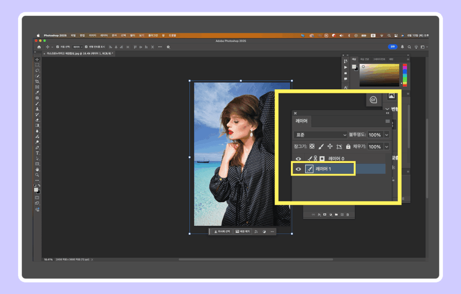Viewport: 461px width, 294px height.
Task: Open more options on the contextual task bar
Action: pos(272,232)
